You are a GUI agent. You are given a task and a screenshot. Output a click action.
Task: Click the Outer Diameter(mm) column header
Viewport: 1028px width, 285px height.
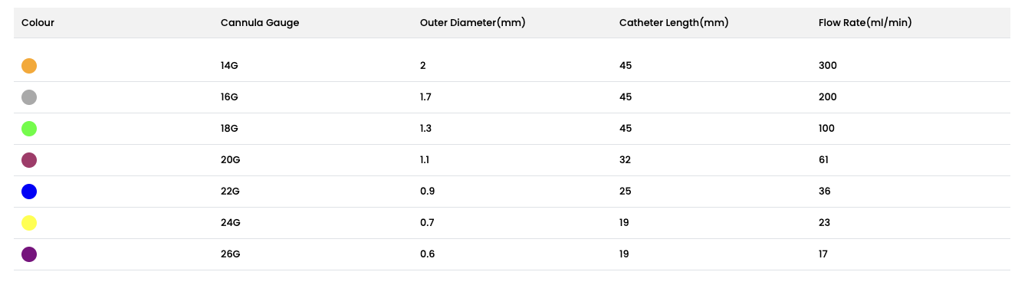472,23
